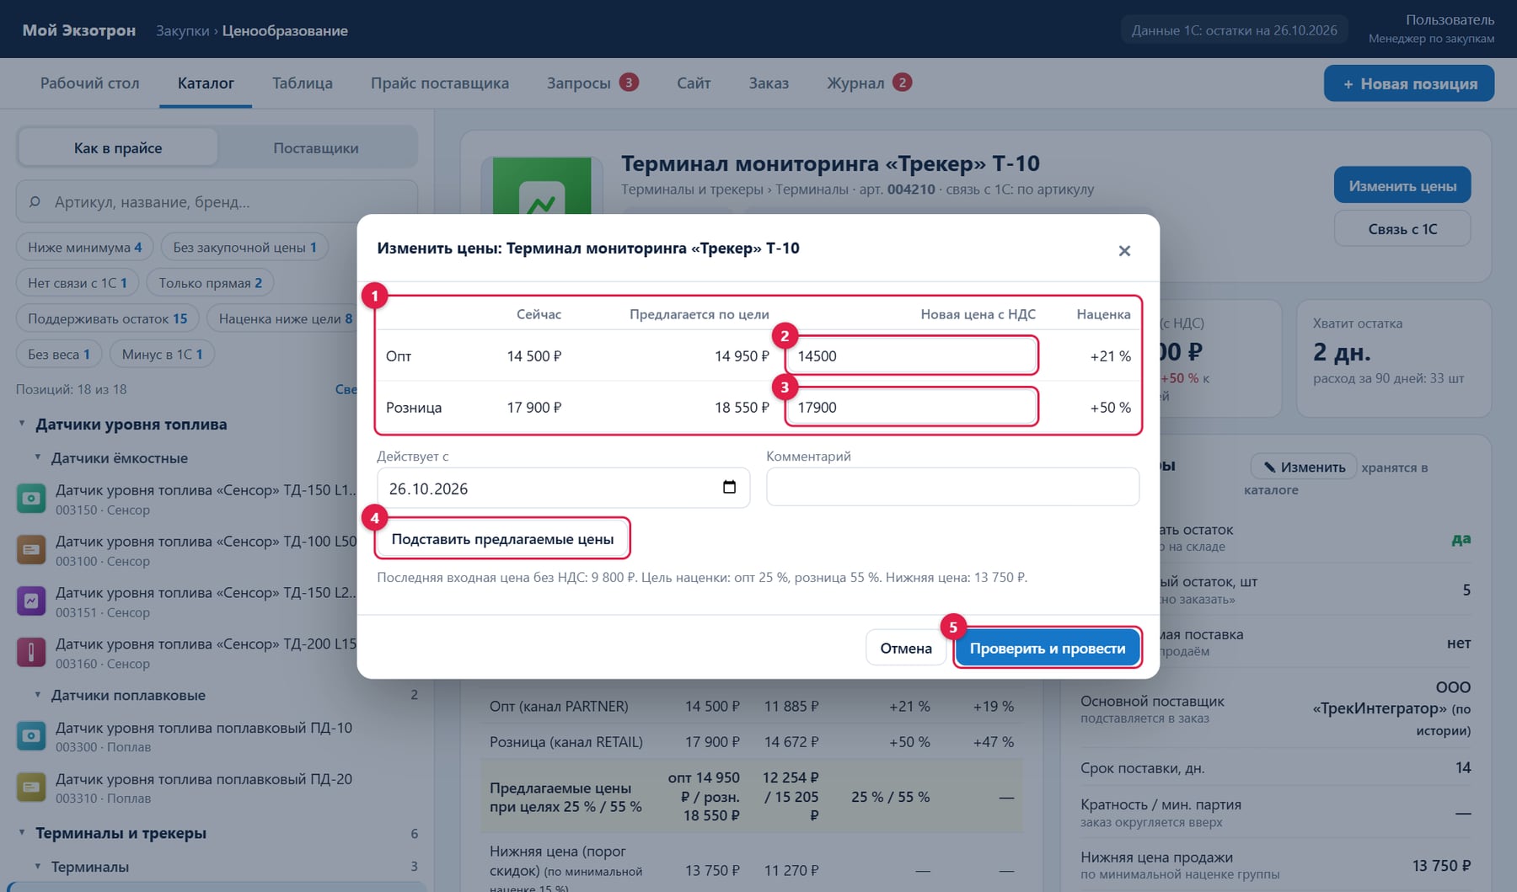Toggle the Только прямая filter chip
The width and height of the screenshot is (1517, 892).
point(211,283)
